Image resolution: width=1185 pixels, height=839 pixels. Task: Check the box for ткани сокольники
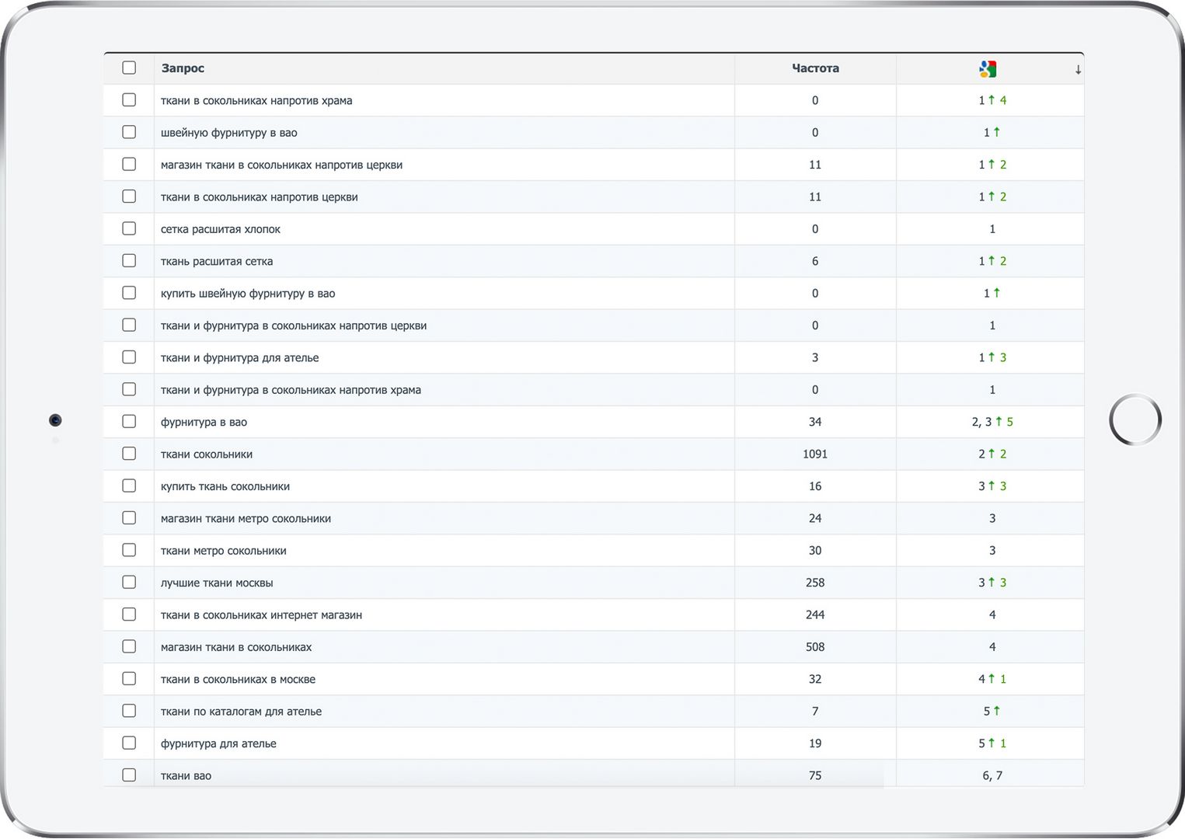pyautogui.click(x=129, y=454)
